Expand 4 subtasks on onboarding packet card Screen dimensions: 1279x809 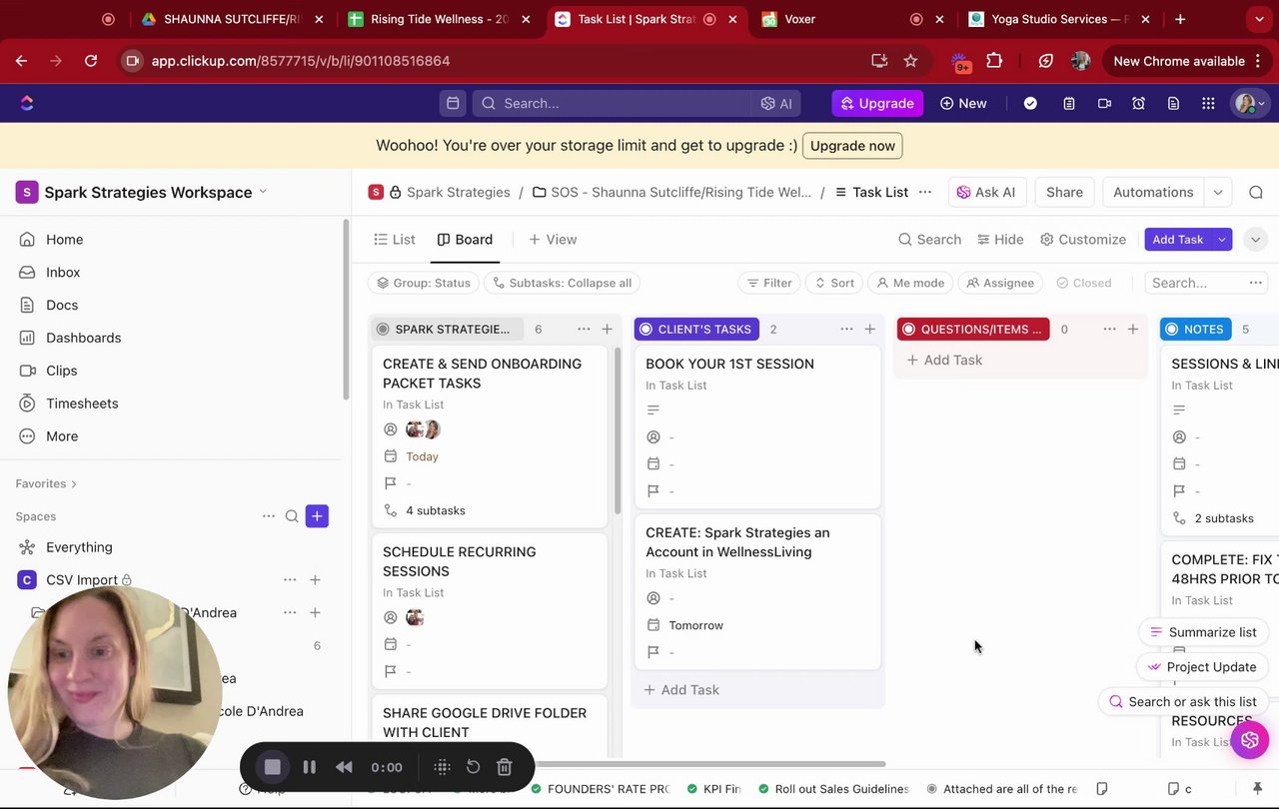(x=425, y=510)
